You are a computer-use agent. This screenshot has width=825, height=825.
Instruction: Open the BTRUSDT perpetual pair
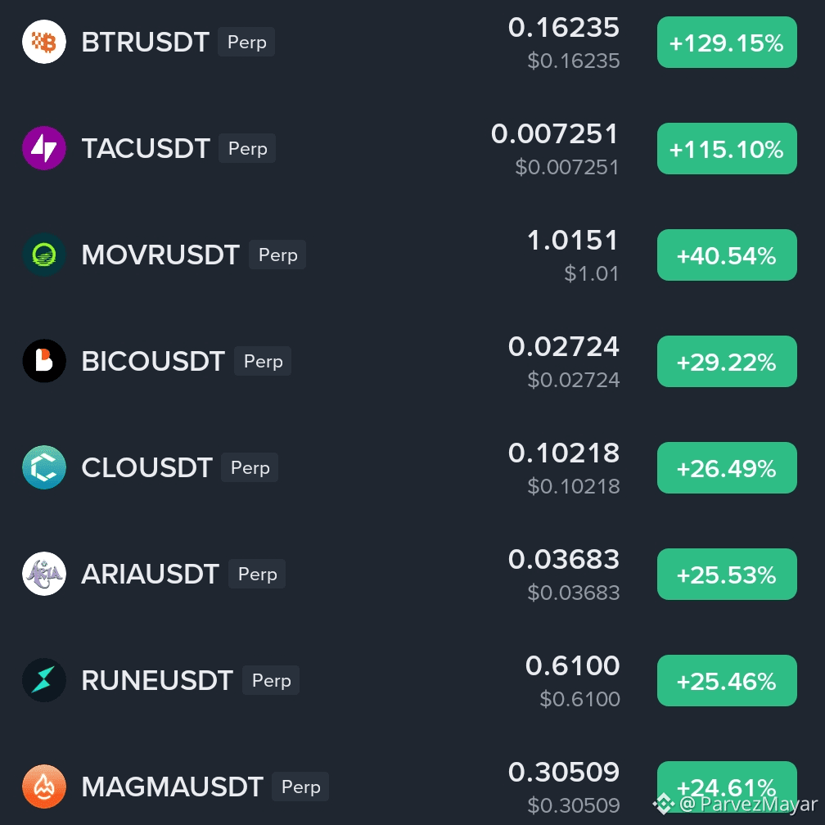[145, 42]
